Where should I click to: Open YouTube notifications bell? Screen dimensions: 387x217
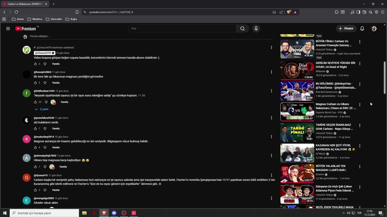tap(362, 29)
